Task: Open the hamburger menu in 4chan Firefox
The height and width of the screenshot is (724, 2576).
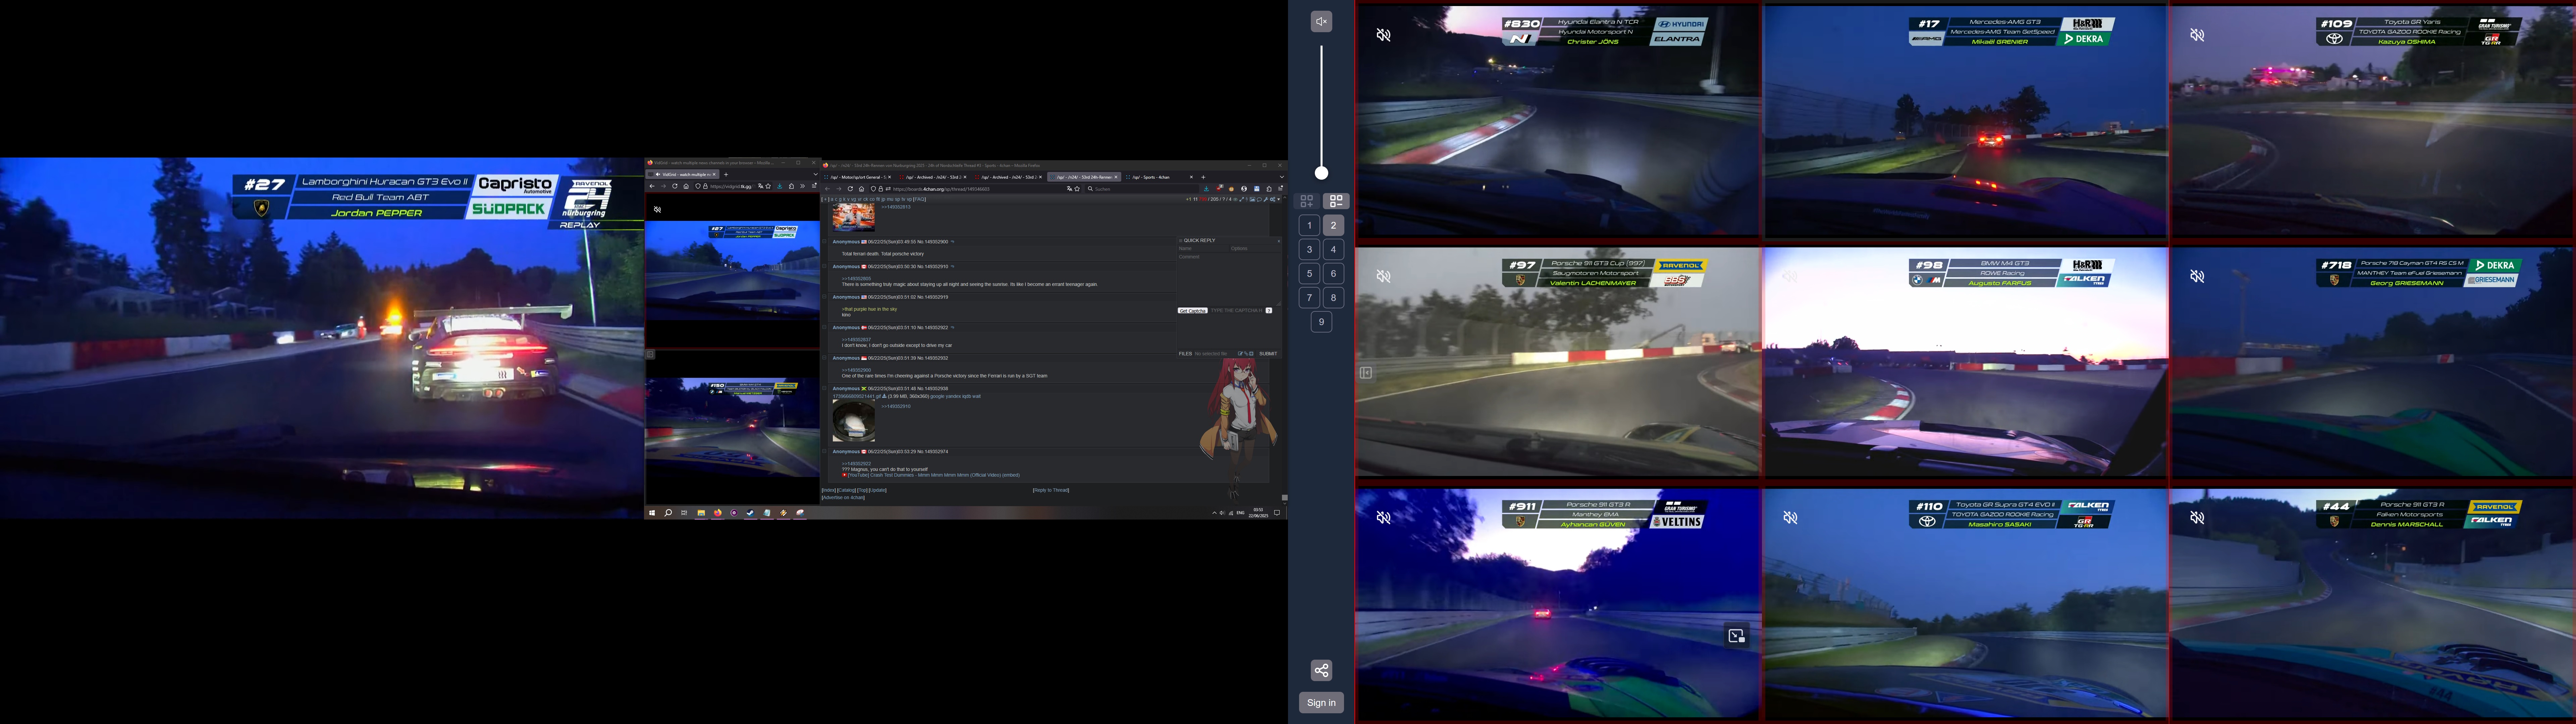Action: (1280, 189)
